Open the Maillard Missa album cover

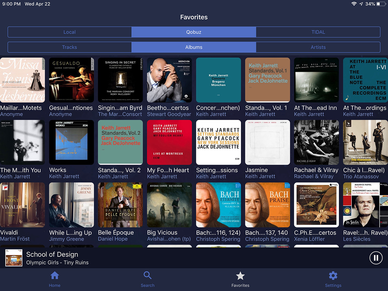click(22, 80)
